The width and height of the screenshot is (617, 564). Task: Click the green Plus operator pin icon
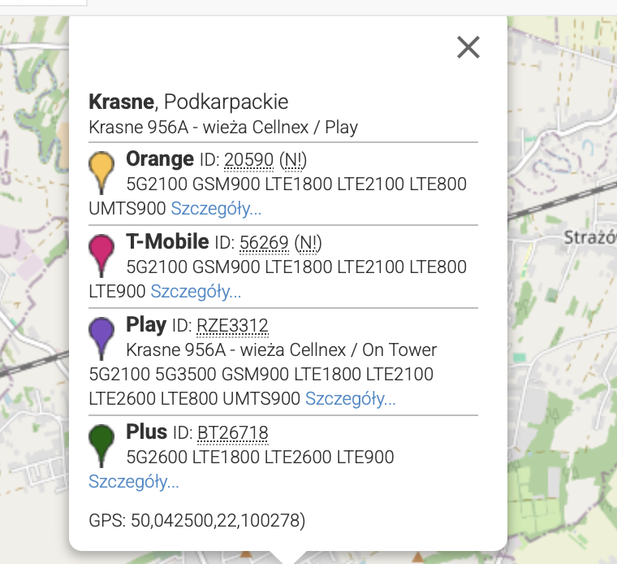pyautogui.click(x=101, y=446)
